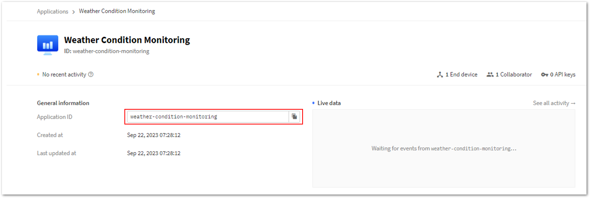Open See all activity link
Viewport: 590px width, 198px height.
click(x=554, y=103)
